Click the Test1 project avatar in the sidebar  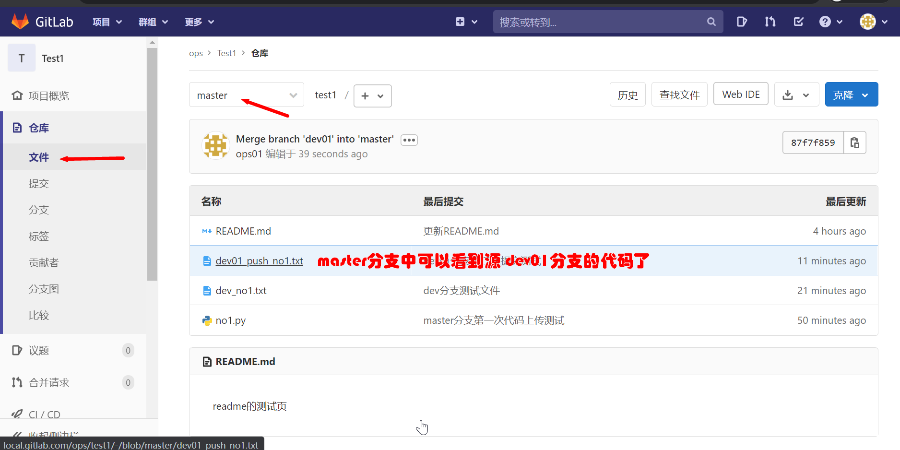click(x=22, y=58)
